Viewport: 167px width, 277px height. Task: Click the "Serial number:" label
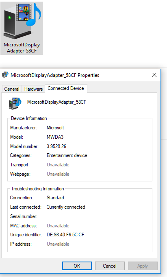(x=24, y=216)
